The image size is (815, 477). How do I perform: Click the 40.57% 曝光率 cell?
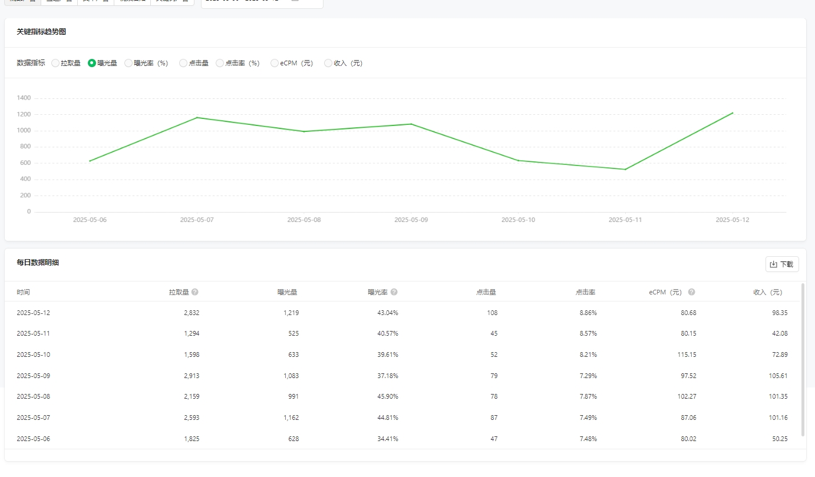(388, 333)
